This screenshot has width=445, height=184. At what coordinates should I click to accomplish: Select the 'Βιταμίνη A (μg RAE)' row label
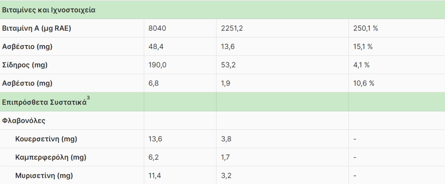coord(37,28)
